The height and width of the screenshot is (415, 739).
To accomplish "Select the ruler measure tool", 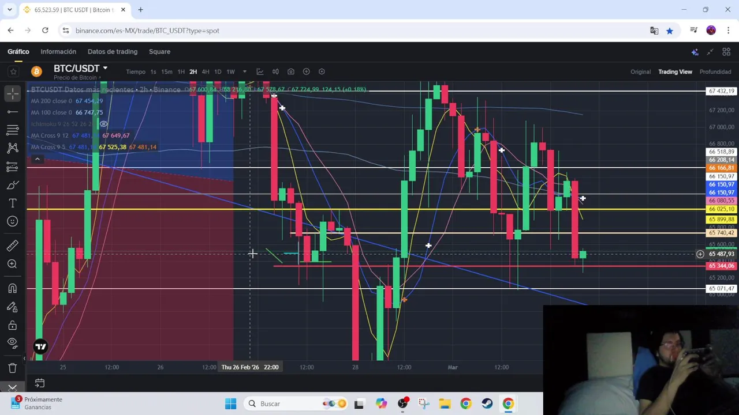I will (13, 246).
